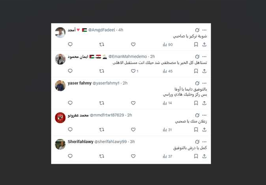266x185 pixels.
Task: Open more menu on Sherifahlawy tweet
Action: [x=204, y=142]
